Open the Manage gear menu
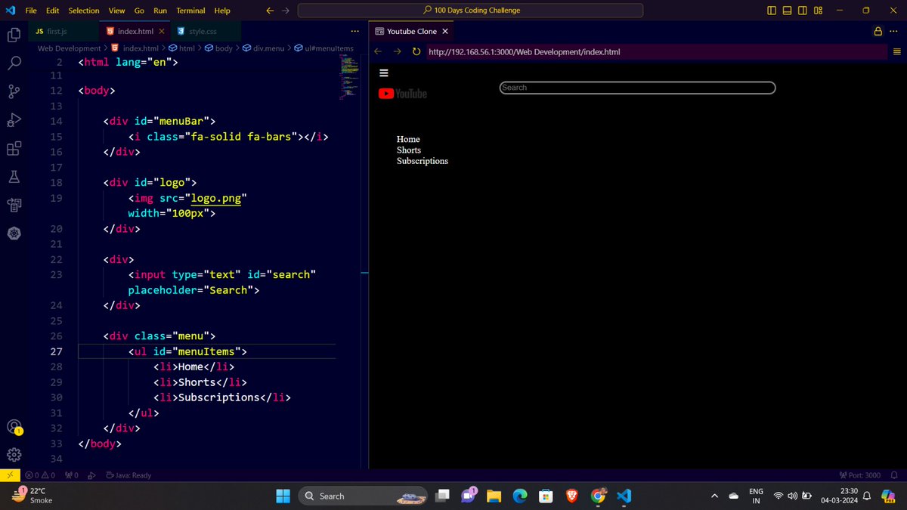Image resolution: width=907 pixels, height=510 pixels. (x=14, y=455)
